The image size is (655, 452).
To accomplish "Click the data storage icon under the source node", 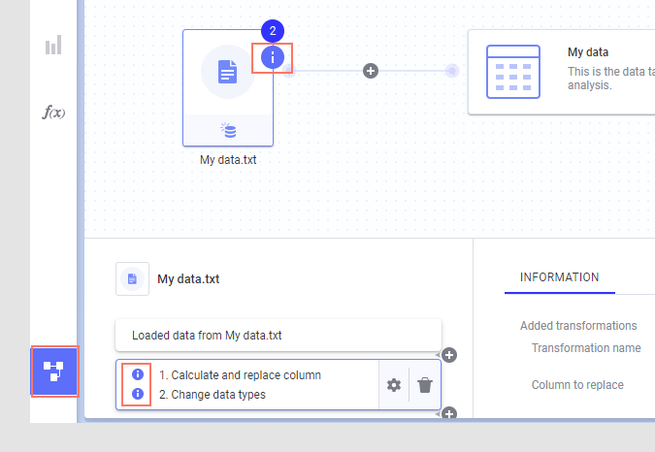I will coord(228,130).
